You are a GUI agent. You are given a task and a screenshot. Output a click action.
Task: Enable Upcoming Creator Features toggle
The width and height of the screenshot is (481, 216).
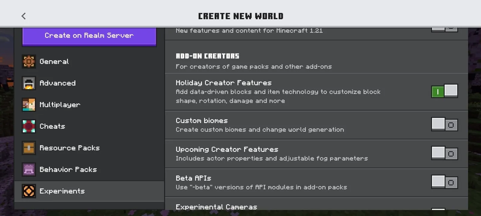[445, 153]
